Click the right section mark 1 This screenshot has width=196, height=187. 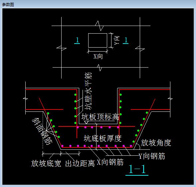tap(126, 40)
